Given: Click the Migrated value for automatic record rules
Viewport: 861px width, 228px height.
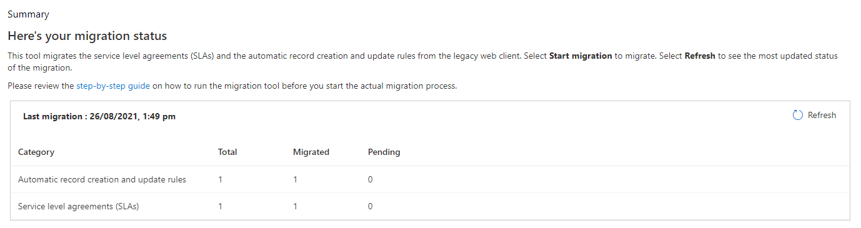Looking at the screenshot, I should pyautogui.click(x=295, y=180).
